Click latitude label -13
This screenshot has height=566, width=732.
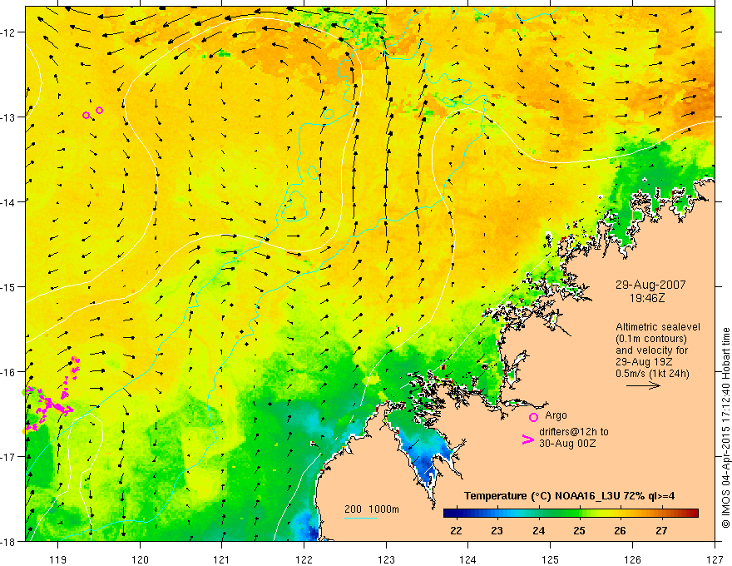(8, 117)
